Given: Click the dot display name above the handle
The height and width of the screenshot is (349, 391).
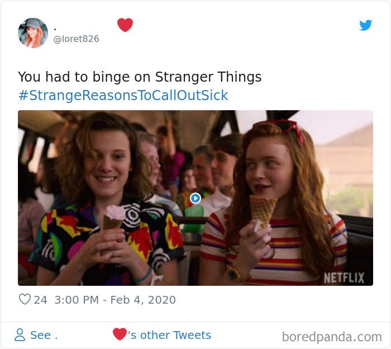Looking at the screenshot, I should 55,30.
